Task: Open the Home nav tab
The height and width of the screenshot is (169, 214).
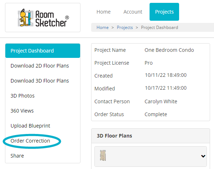Action: point(104,12)
